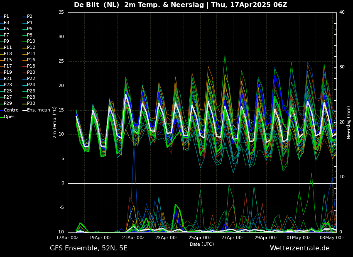Click the P15 legend label
Screen dimensions: 353x257
tap(7, 60)
